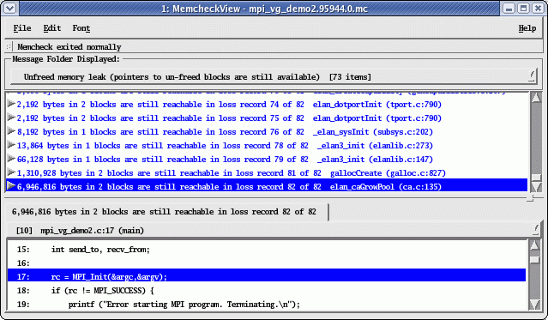Expand loss record 78 of 82 entry
The image size is (548, 320).
pos(11,144)
